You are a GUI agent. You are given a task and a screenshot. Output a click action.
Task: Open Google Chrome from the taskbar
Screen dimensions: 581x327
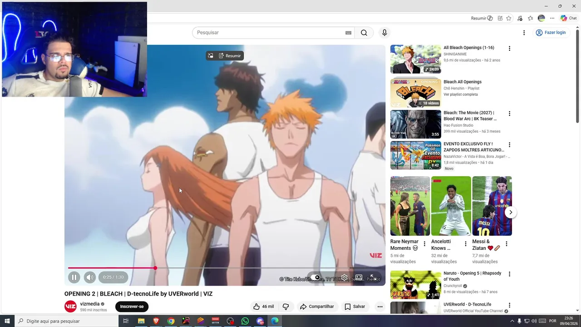click(171, 321)
